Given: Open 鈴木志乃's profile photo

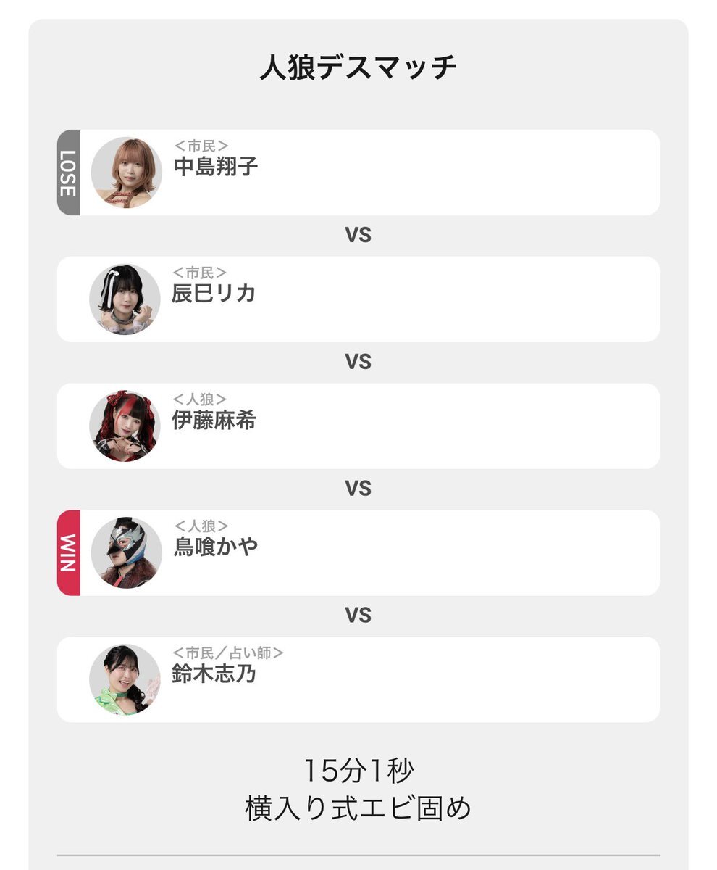Looking at the screenshot, I should [x=125, y=680].
